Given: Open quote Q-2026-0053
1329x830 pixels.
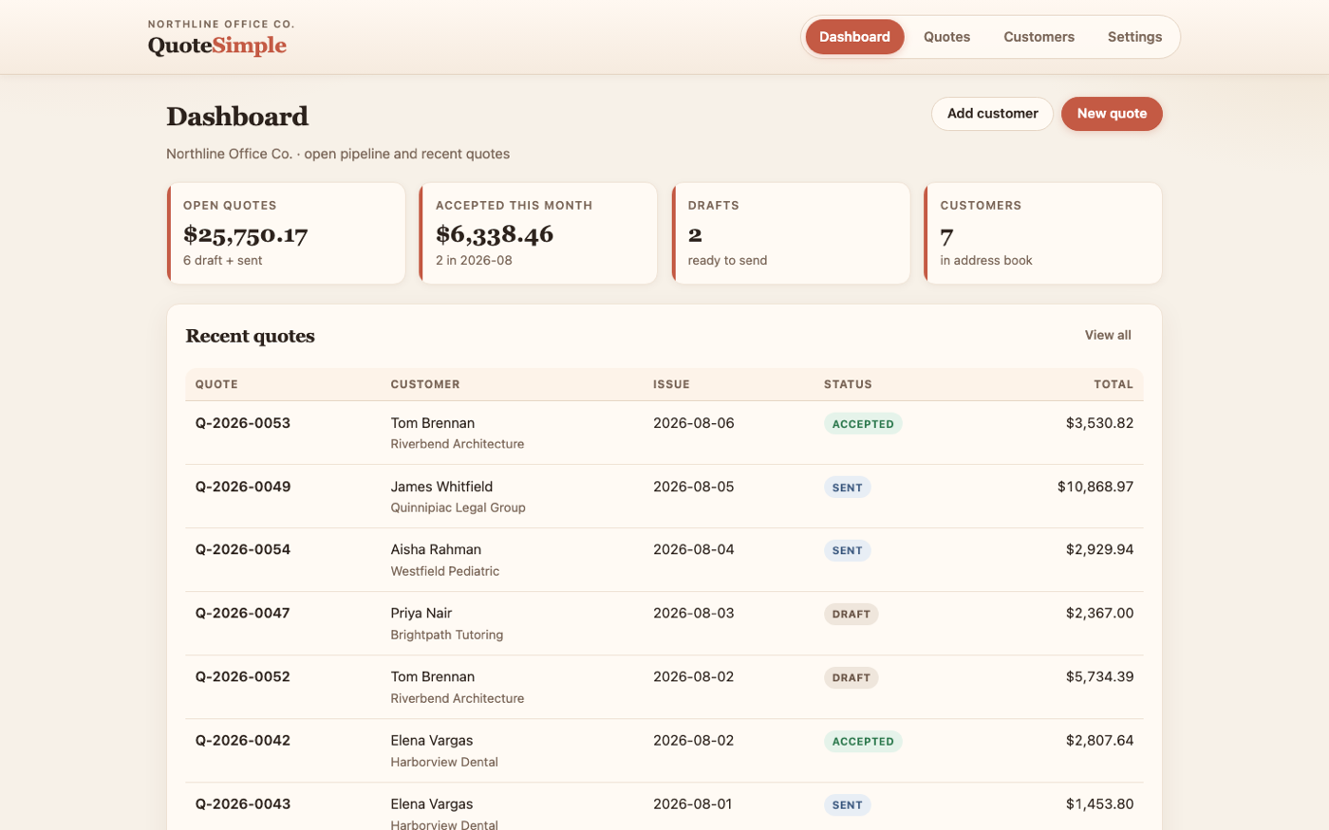Looking at the screenshot, I should [243, 423].
